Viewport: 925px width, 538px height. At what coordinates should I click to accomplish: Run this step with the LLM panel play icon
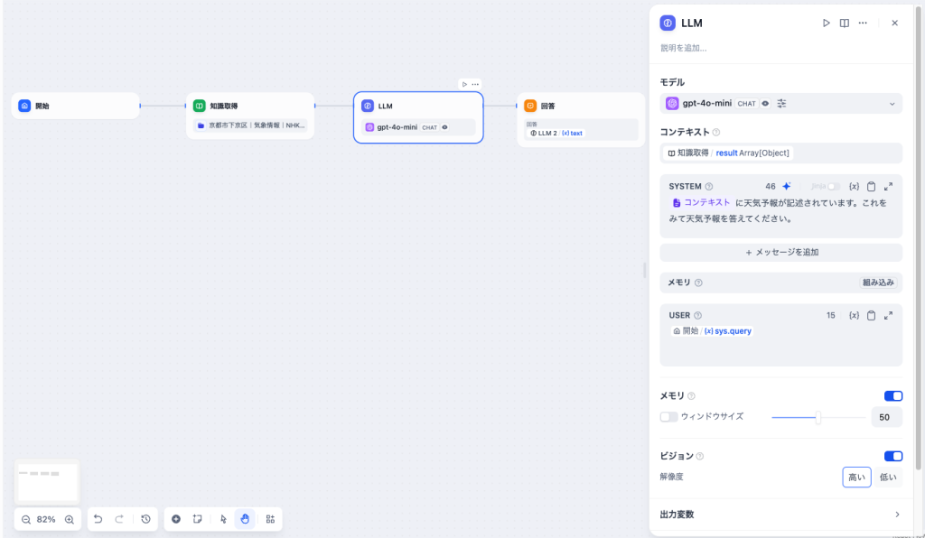click(826, 23)
